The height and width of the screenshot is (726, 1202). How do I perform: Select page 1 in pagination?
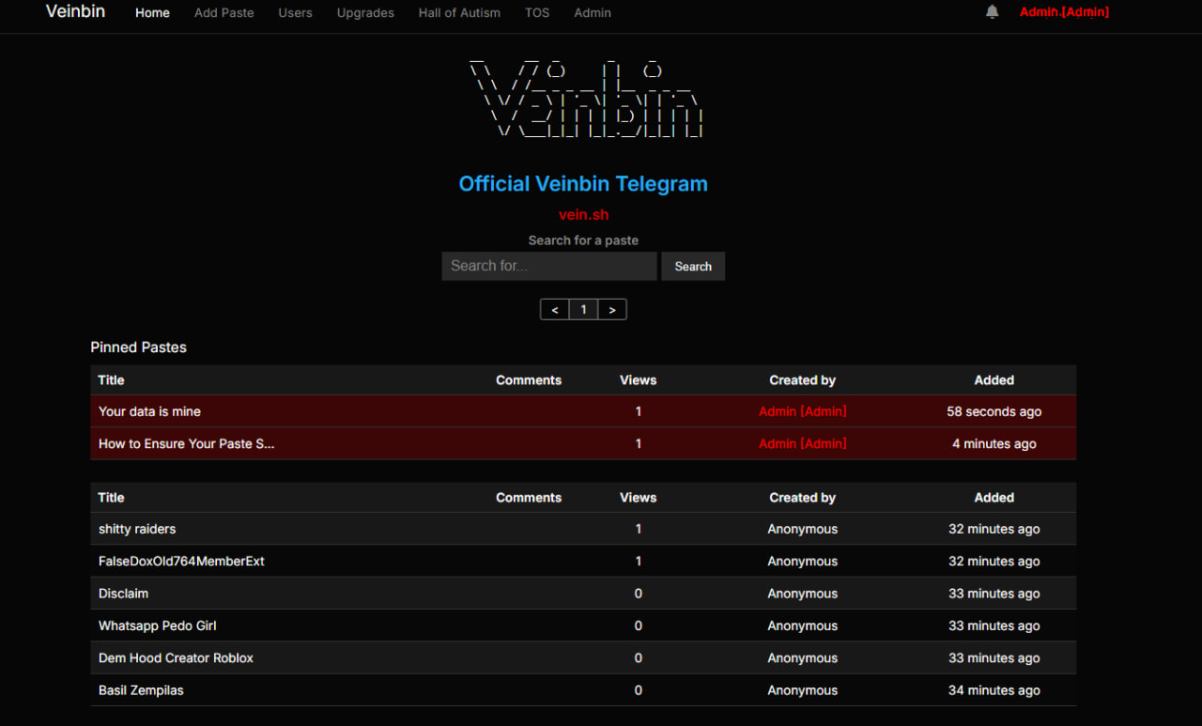(583, 310)
